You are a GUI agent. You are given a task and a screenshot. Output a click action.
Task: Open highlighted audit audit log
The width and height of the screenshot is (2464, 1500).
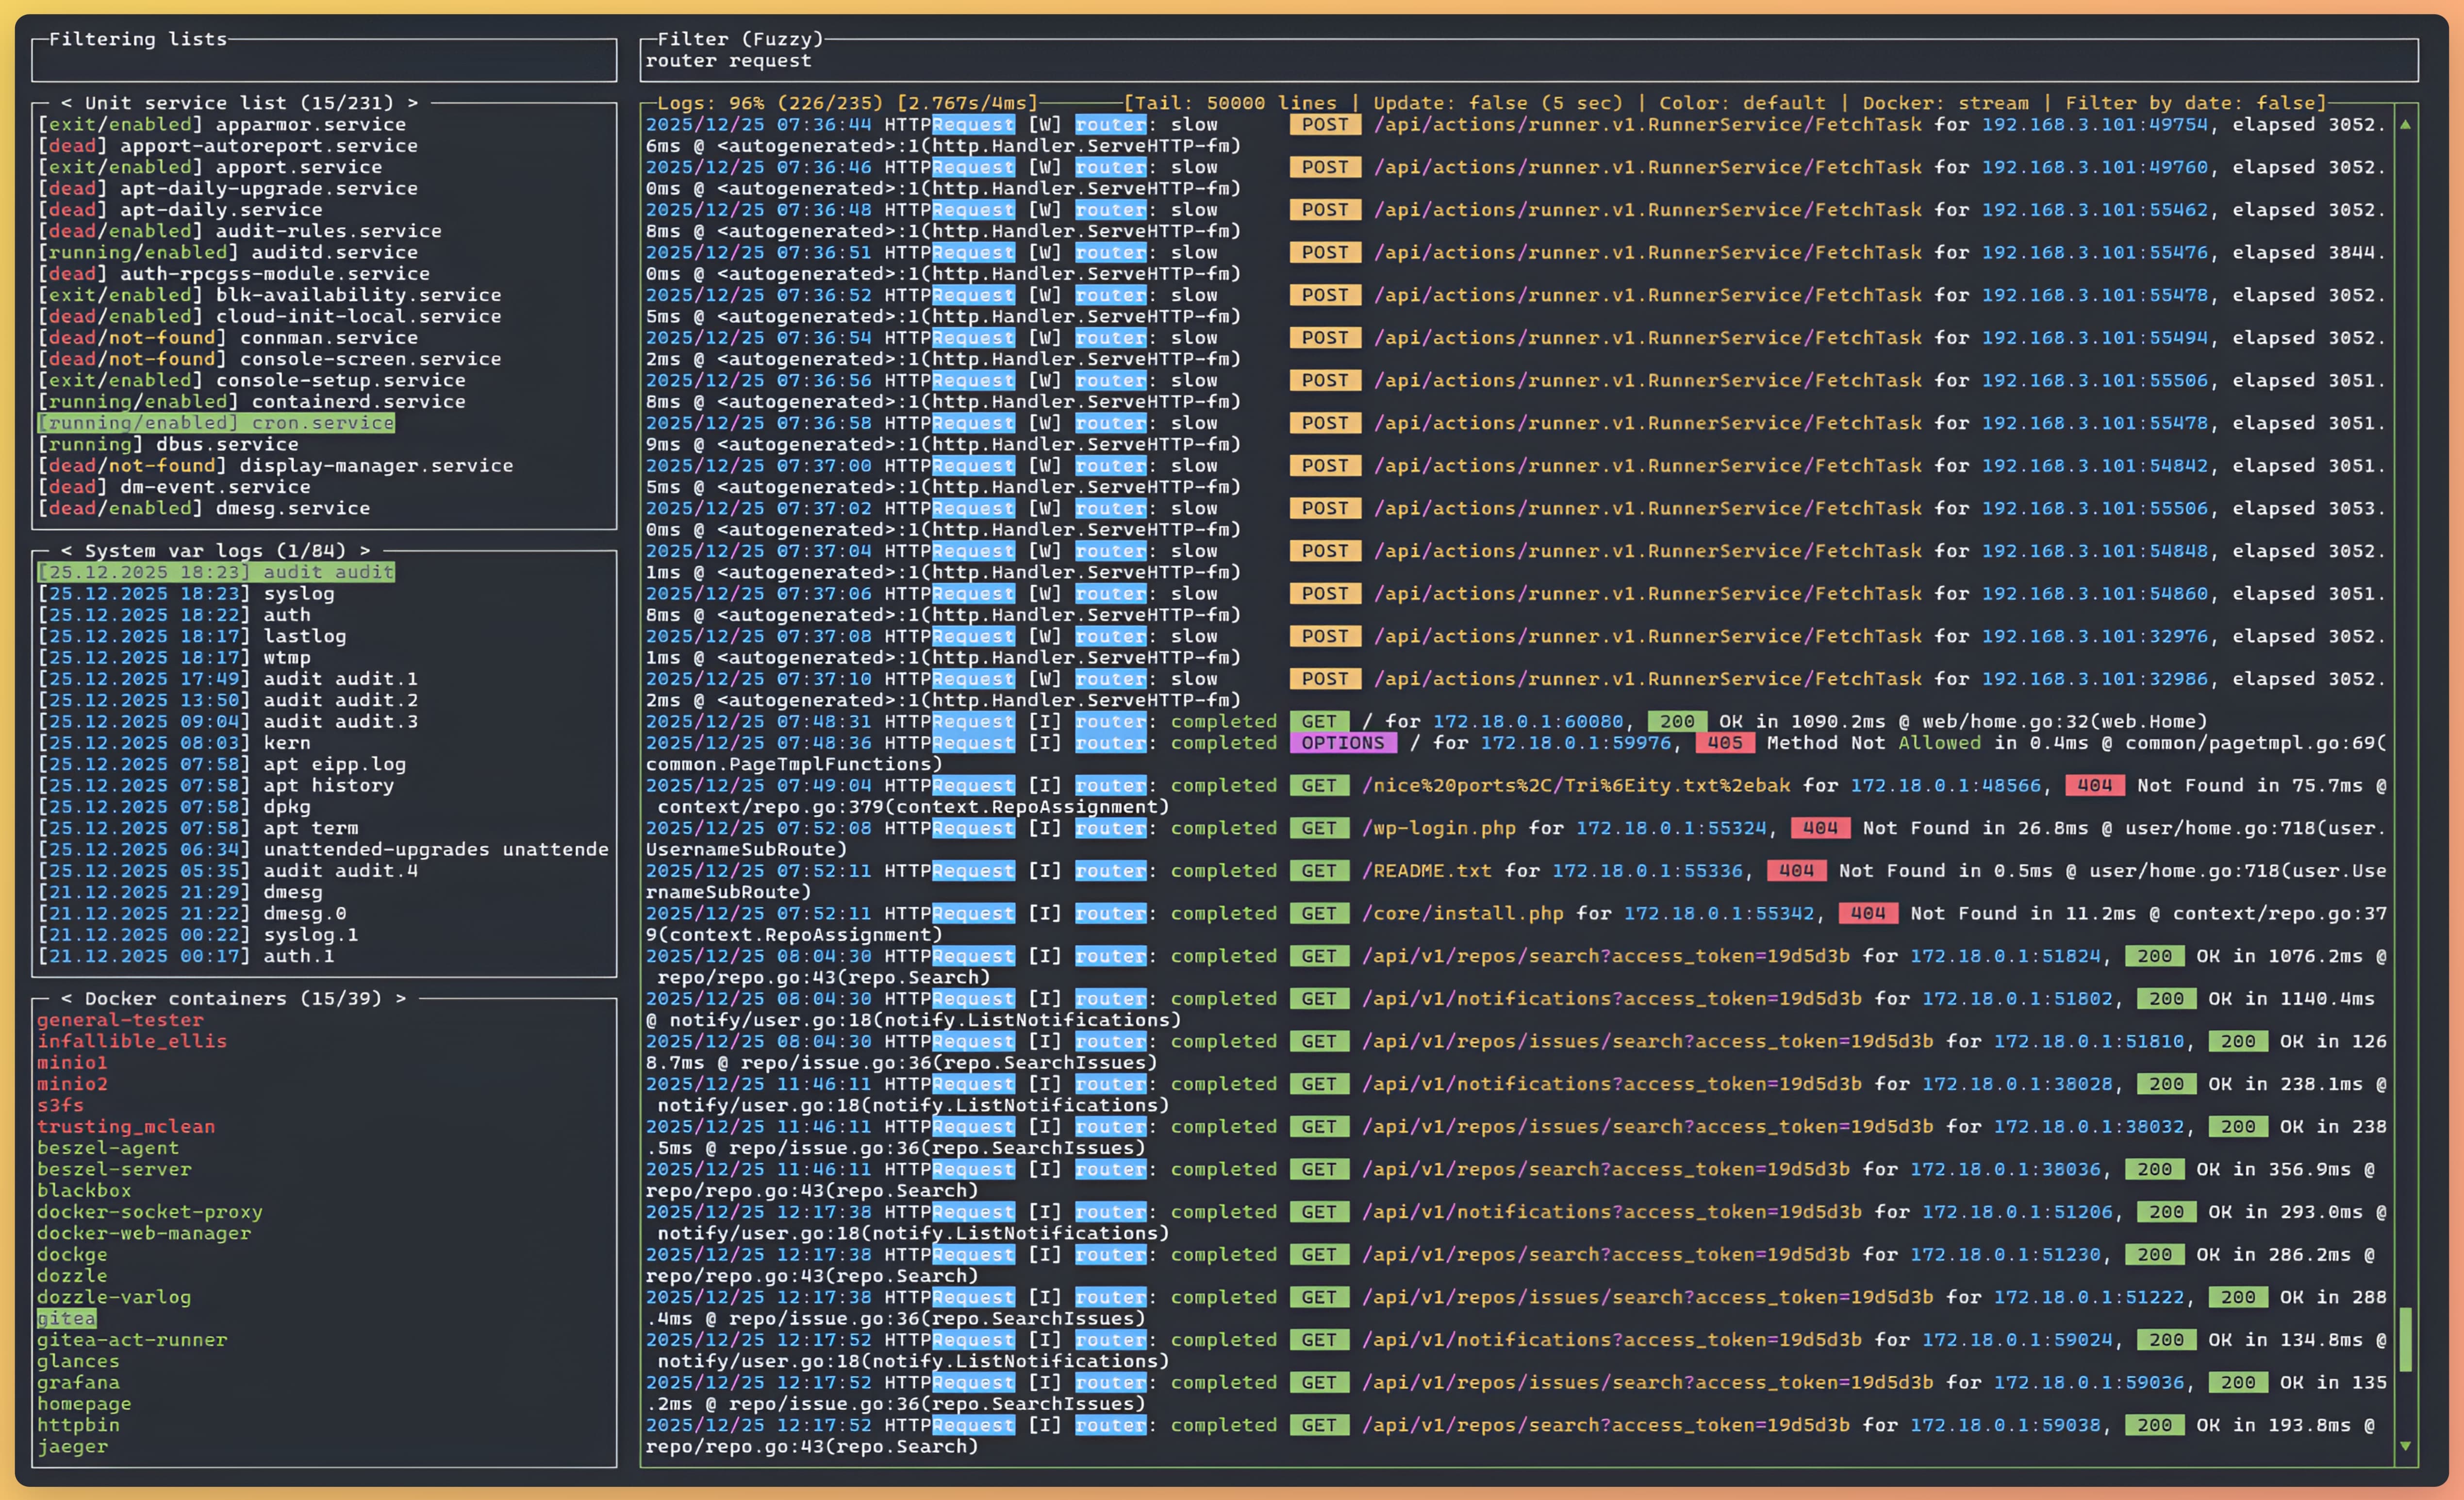pyautogui.click(x=216, y=573)
